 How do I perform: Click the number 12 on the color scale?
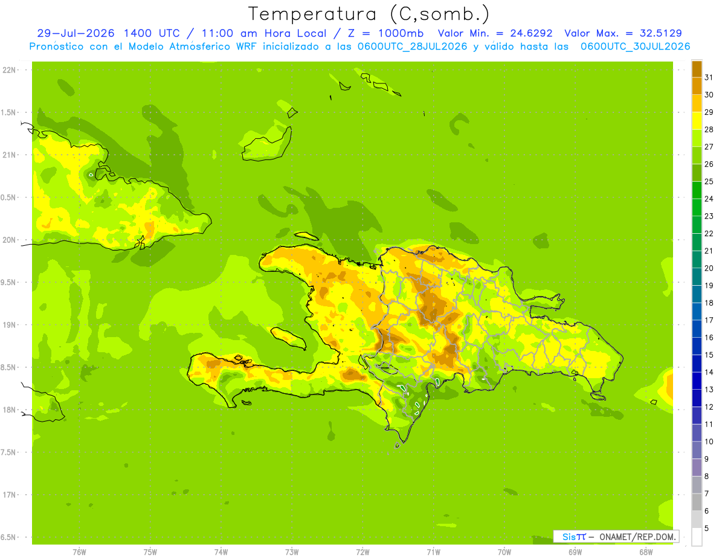tap(709, 407)
